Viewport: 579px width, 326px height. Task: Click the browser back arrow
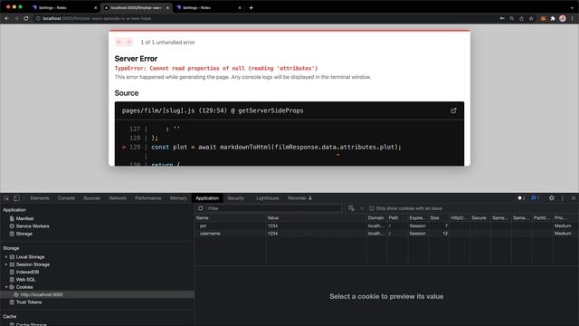[x=7, y=18]
